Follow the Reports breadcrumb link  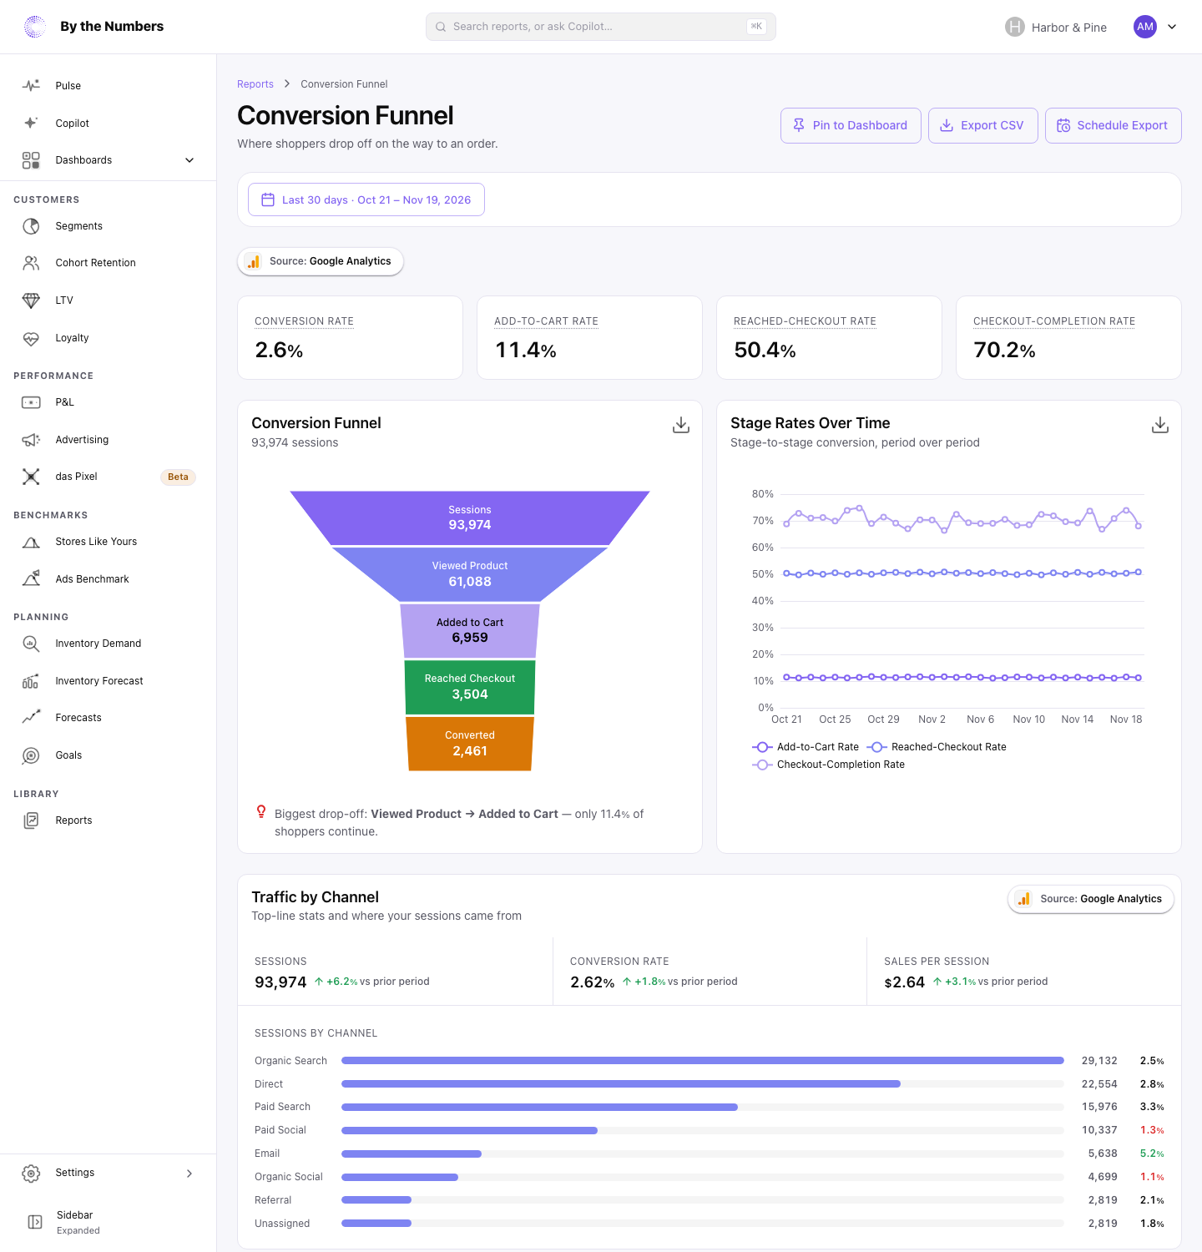point(255,84)
